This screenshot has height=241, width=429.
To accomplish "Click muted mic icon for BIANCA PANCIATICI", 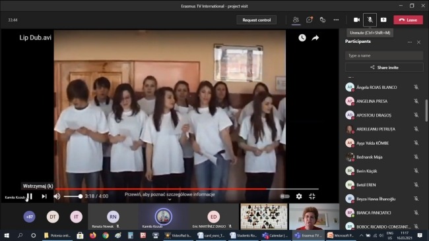I will (416, 213).
